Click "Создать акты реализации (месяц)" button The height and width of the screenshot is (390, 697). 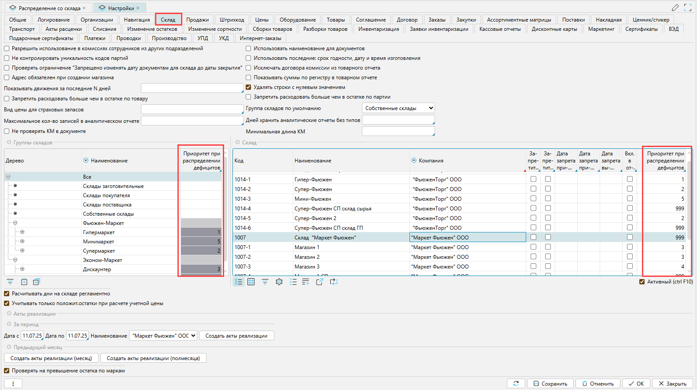[51, 358]
